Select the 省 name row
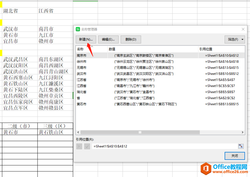 [160, 98]
